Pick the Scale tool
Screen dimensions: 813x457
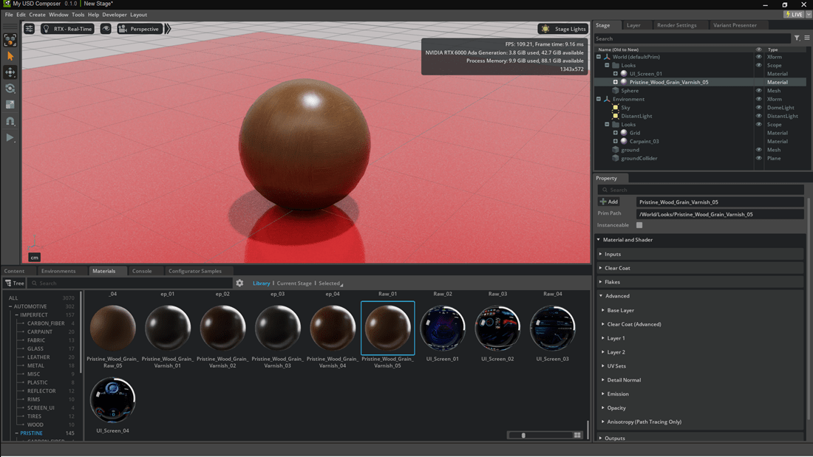click(10, 105)
